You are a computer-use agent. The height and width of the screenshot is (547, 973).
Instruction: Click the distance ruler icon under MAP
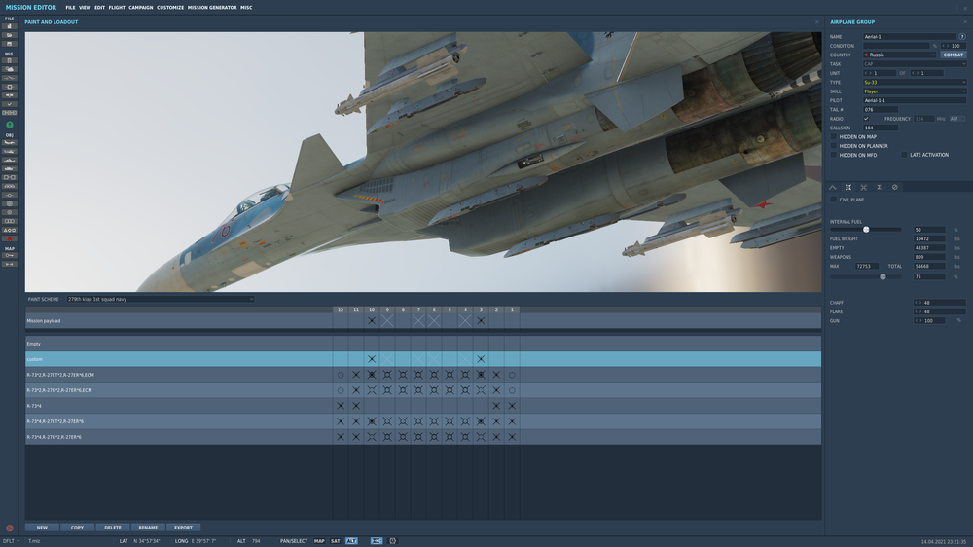pyautogui.click(x=10, y=264)
